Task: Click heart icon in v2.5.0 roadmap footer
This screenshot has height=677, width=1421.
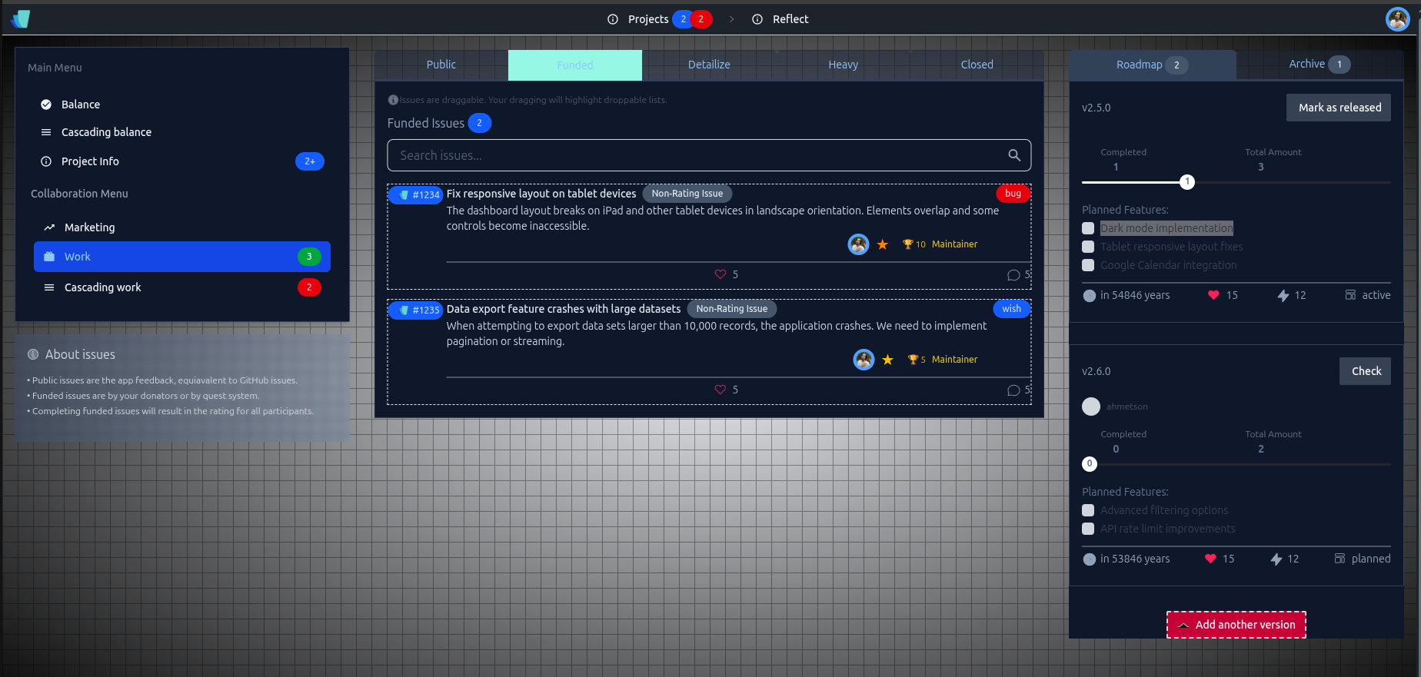Action: pyautogui.click(x=1213, y=295)
